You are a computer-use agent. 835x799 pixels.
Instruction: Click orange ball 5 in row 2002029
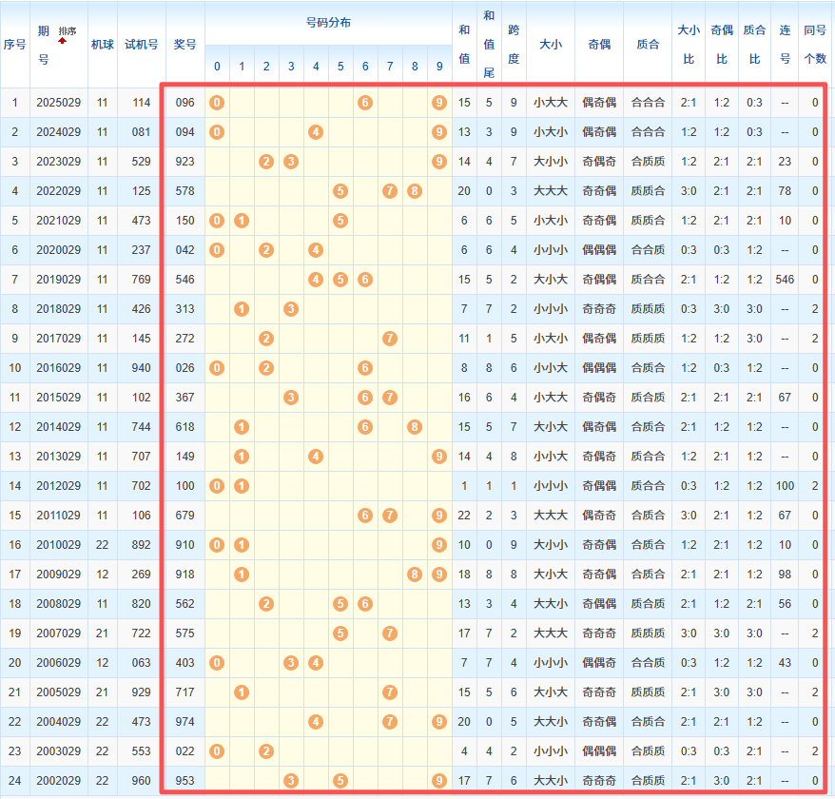pyautogui.click(x=340, y=781)
